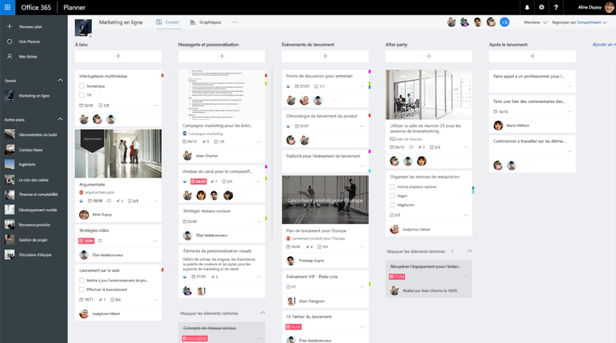
Task: Open the Contoso News plan
Action: pos(31,150)
